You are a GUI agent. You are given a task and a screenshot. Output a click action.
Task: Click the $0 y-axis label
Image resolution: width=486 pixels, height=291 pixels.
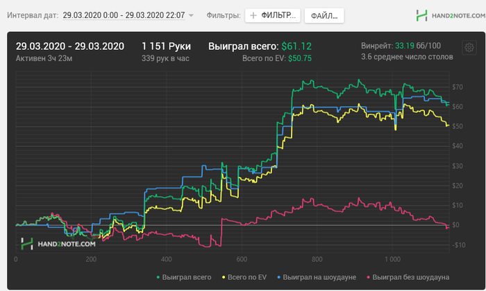coord(455,225)
